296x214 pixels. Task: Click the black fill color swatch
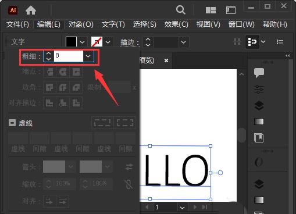71,42
